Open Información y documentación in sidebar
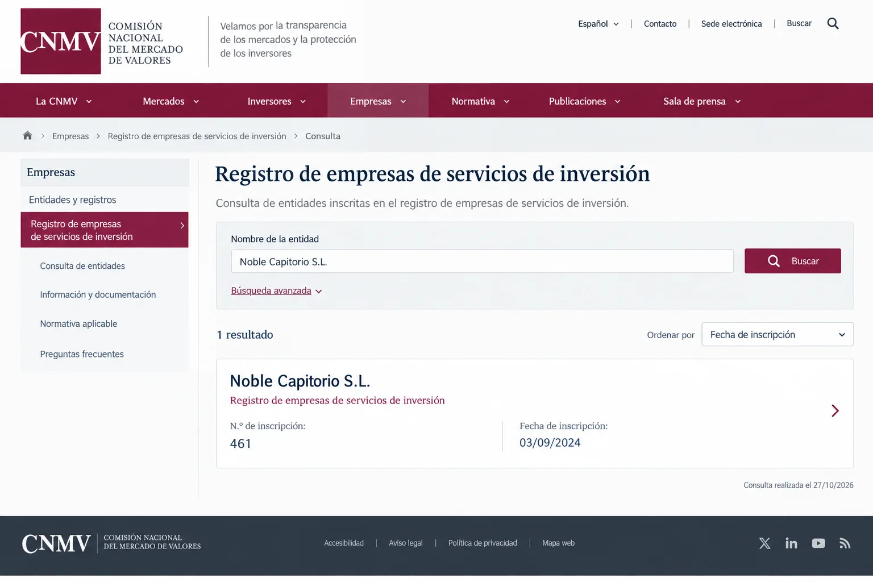Image resolution: width=873 pixels, height=582 pixels. (x=98, y=294)
